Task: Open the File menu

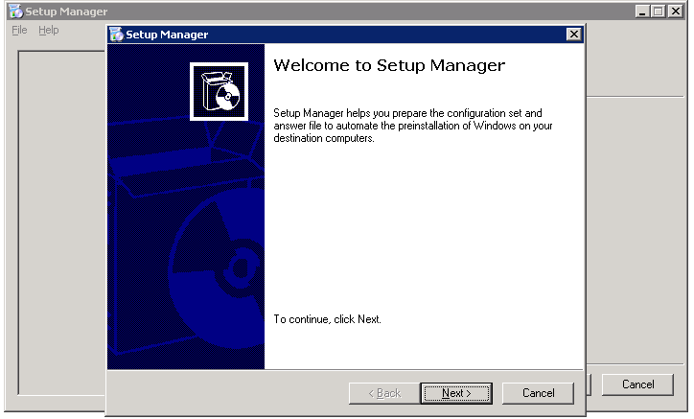Action: coord(19,30)
